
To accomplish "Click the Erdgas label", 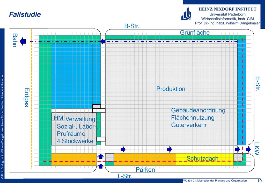I will [27, 97].
